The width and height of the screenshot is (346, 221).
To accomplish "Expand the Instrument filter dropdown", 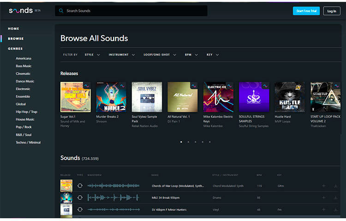I will [122, 55].
